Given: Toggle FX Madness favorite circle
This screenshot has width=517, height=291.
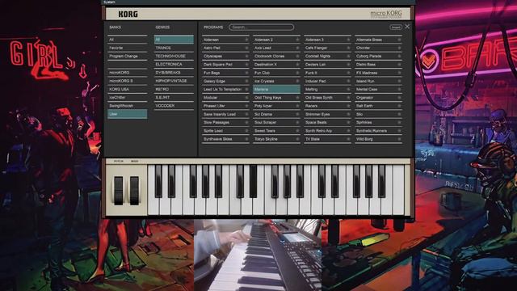Looking at the screenshot, I should pos(399,73).
